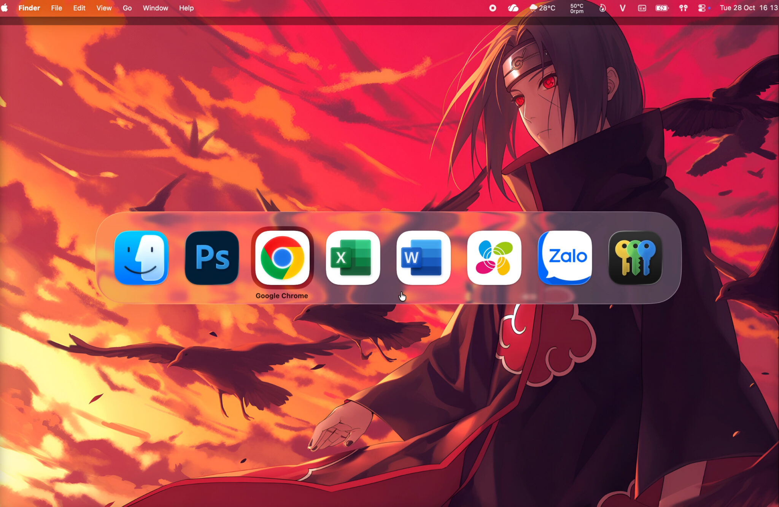Switch to Microsoft Word
The height and width of the screenshot is (507, 779).
423,258
